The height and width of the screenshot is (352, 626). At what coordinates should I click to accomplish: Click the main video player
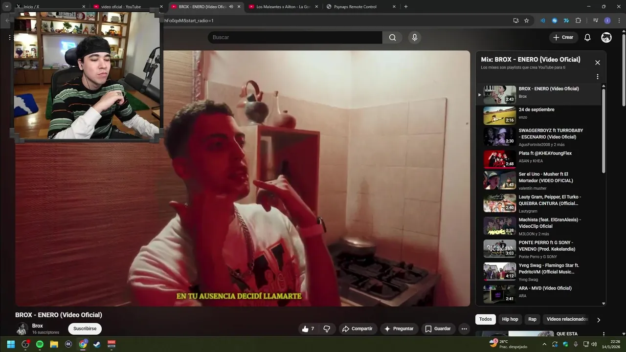pos(243,178)
